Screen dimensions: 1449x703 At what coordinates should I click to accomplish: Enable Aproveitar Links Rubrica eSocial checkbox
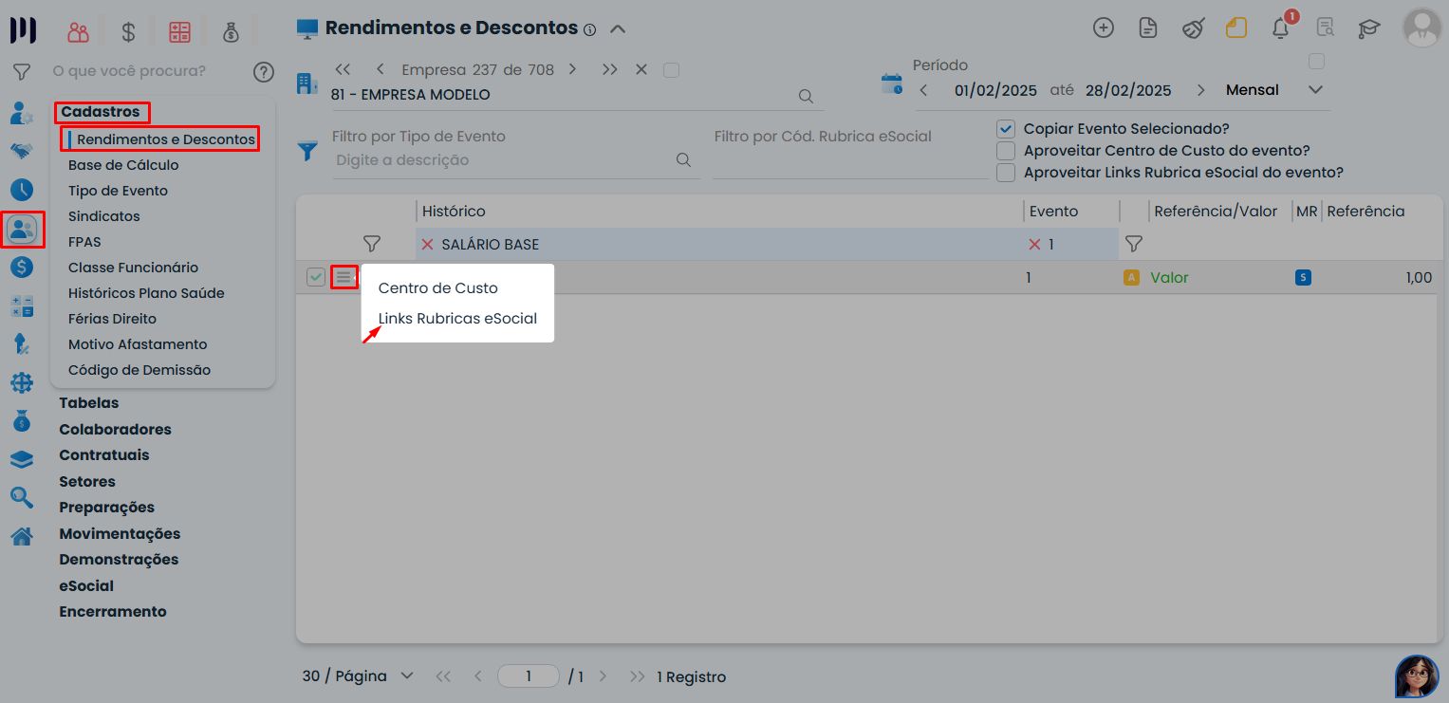(x=1006, y=173)
